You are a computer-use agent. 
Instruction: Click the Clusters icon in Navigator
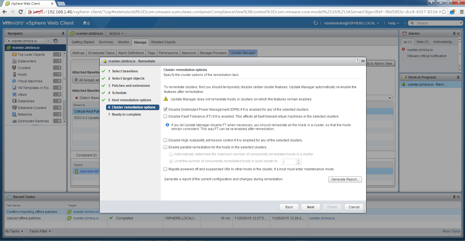[14, 68]
